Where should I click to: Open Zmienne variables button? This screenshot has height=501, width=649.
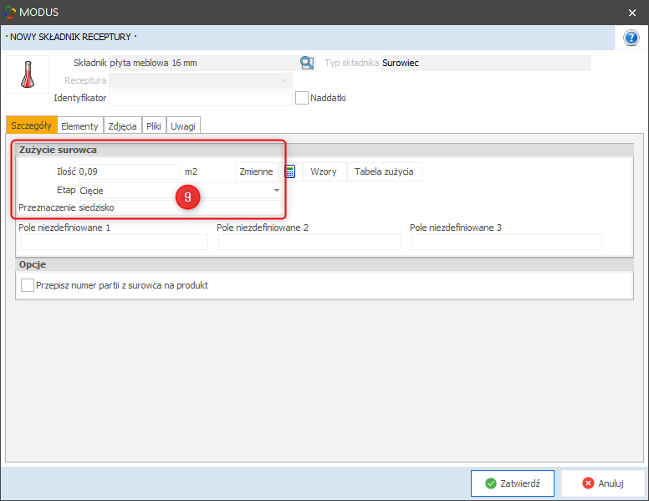(256, 171)
